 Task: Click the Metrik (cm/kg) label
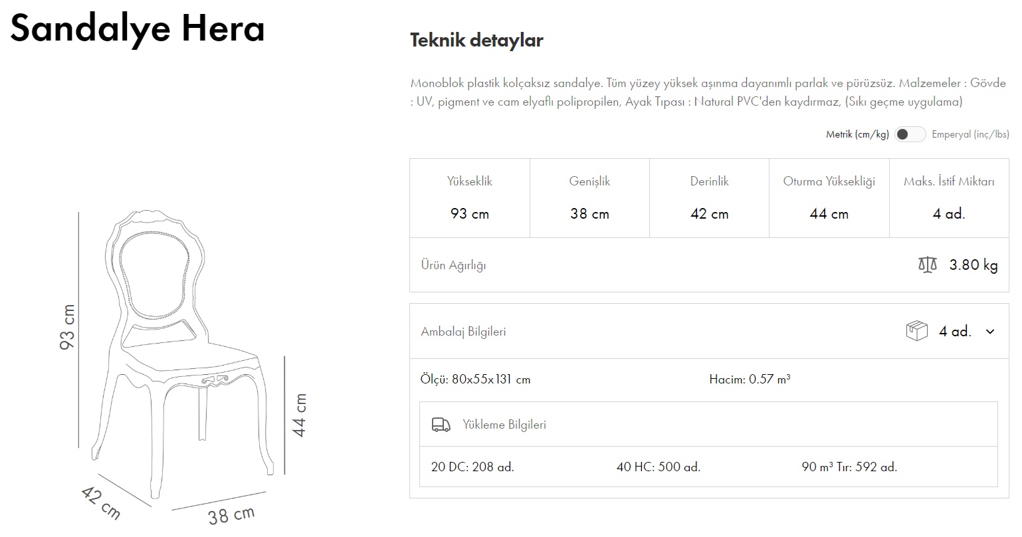tap(857, 134)
